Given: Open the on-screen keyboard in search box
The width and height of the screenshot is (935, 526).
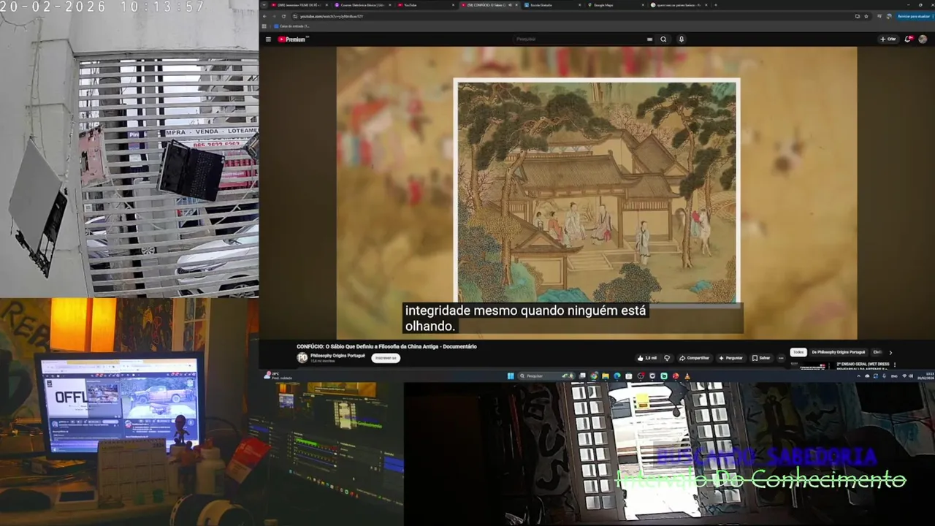Looking at the screenshot, I should pyautogui.click(x=649, y=39).
